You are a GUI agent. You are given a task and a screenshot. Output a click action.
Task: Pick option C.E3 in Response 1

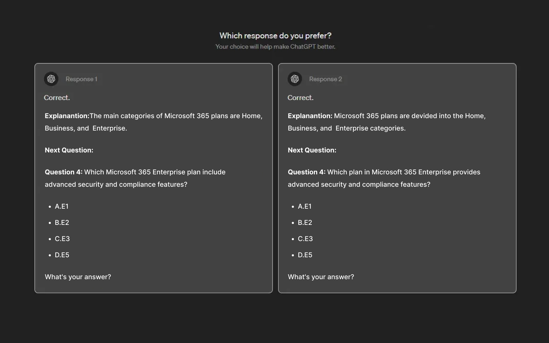pos(62,239)
